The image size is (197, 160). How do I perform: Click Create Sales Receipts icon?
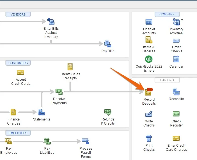70,67
